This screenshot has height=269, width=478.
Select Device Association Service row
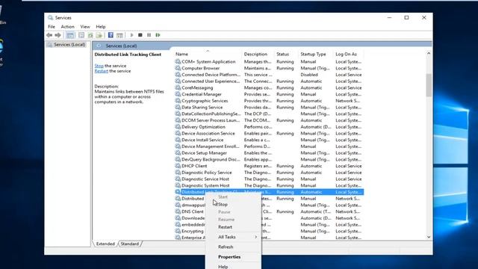point(269,133)
